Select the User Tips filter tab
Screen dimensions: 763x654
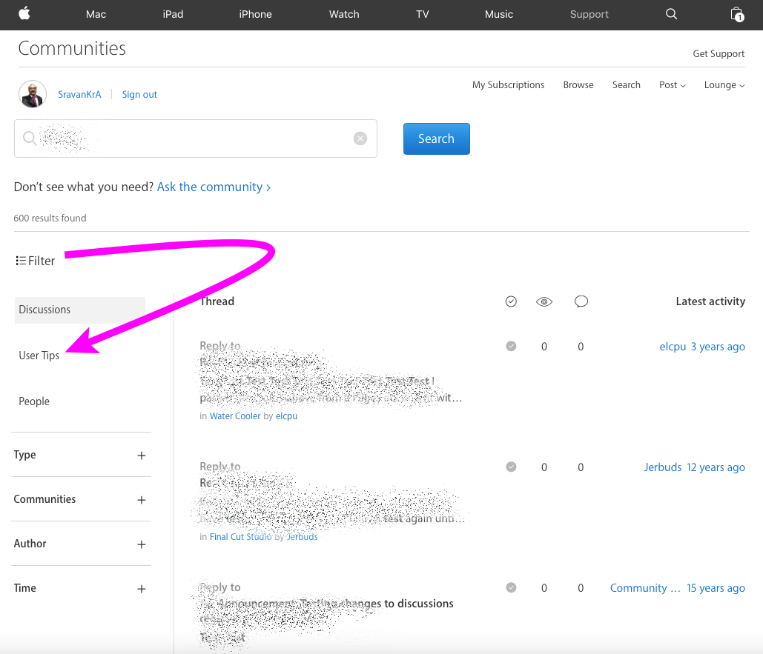(x=39, y=356)
